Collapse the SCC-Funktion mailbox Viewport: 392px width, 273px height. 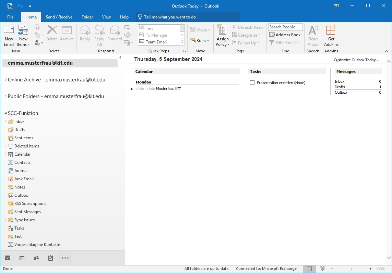5,113
